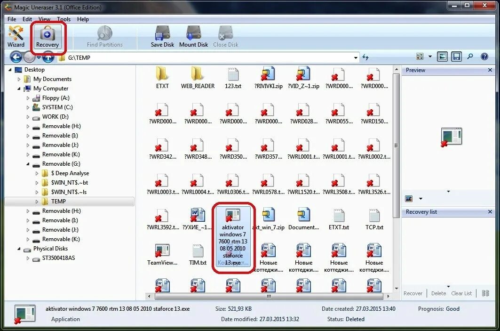The height and width of the screenshot is (331, 500).
Task: Click Find Partitions in toolbar
Action: 104,36
